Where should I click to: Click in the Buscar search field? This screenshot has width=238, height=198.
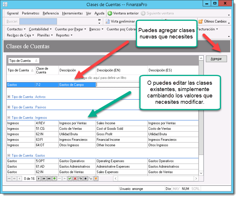pyautogui.click(x=38, y=21)
